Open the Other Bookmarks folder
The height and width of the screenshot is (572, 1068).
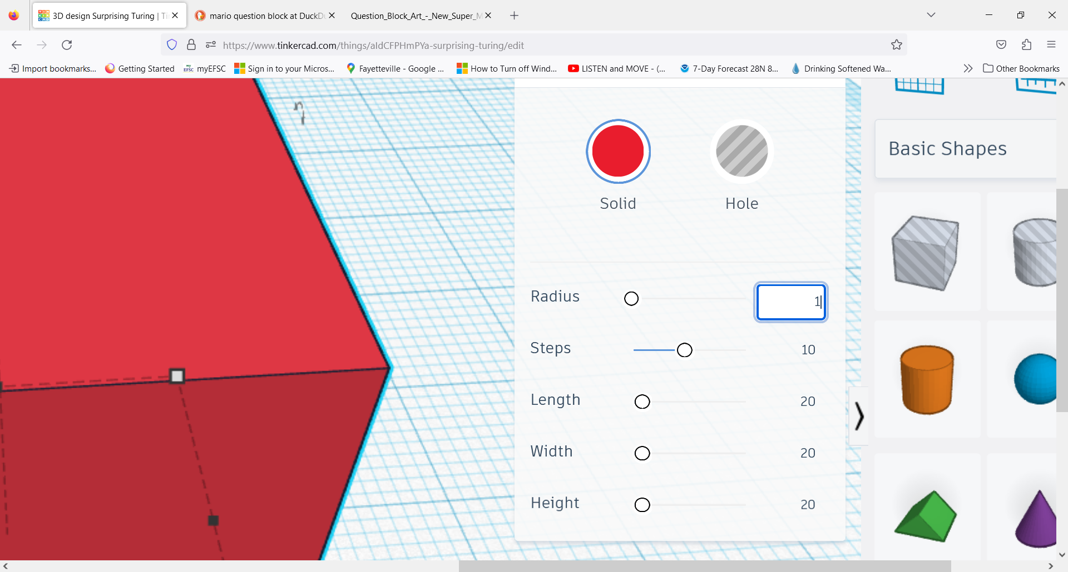1021,68
